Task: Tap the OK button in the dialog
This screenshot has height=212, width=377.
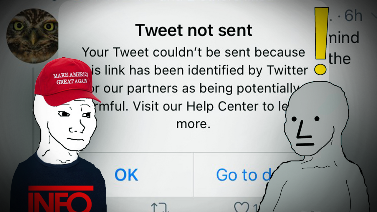Action: coord(126,175)
